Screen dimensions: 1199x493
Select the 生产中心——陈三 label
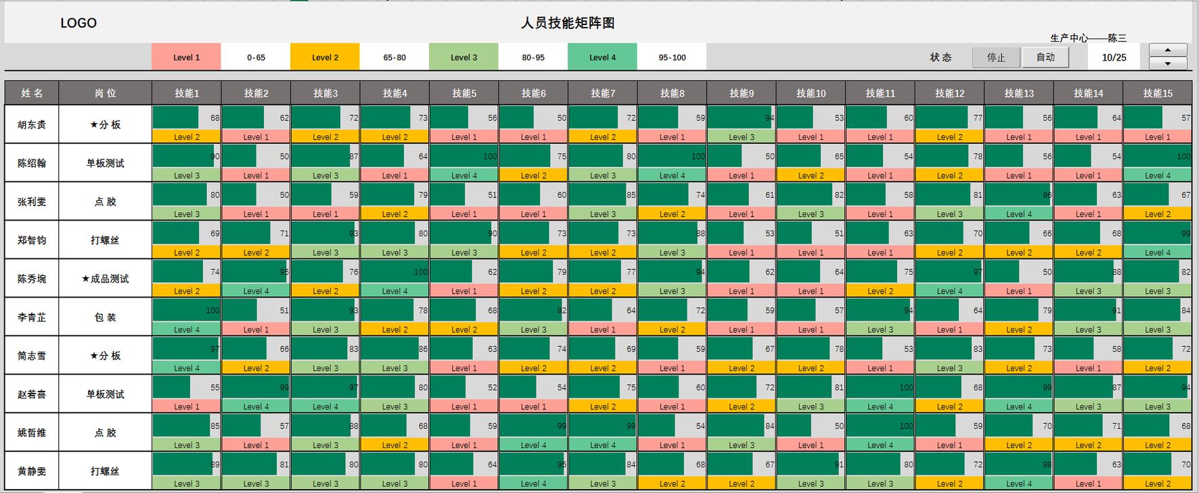1088,38
